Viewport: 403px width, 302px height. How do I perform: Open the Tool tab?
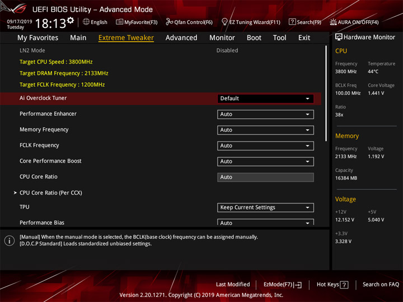click(280, 38)
